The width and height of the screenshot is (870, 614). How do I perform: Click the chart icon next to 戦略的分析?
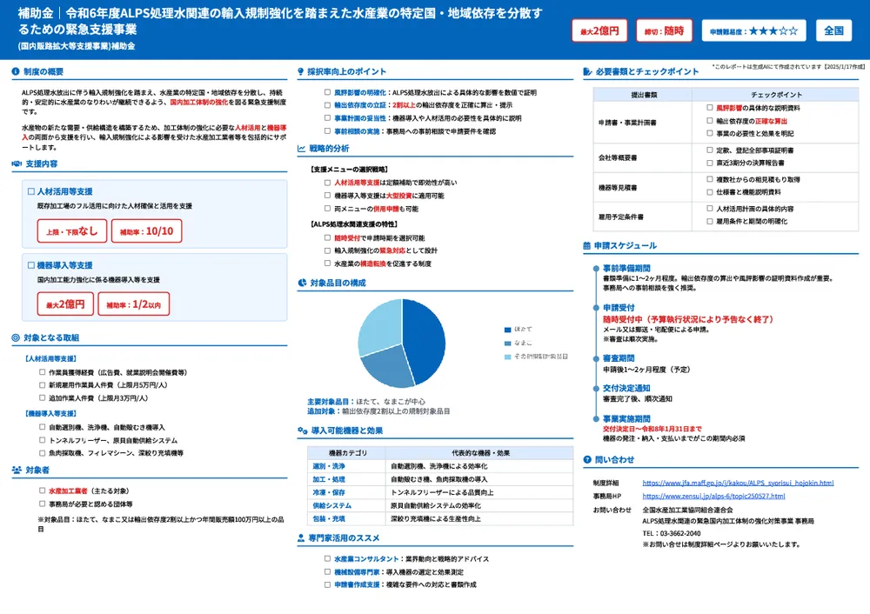point(300,149)
